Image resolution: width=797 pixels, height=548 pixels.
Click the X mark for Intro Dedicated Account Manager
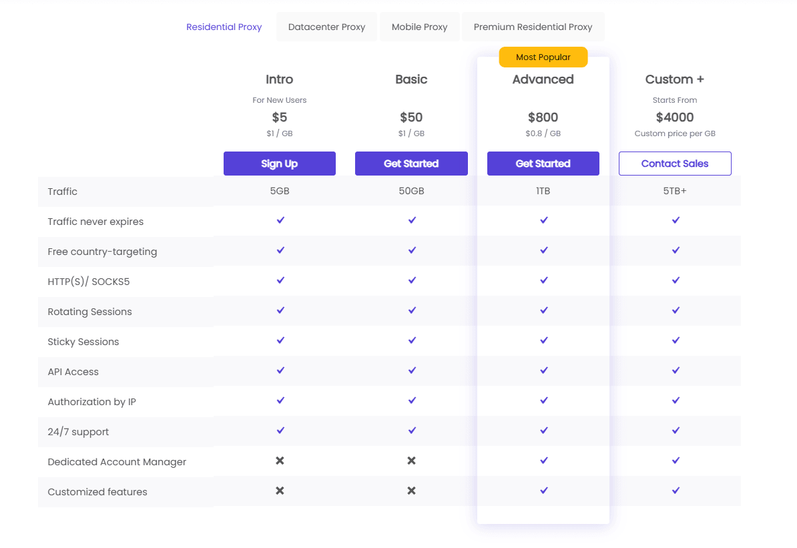tap(280, 461)
